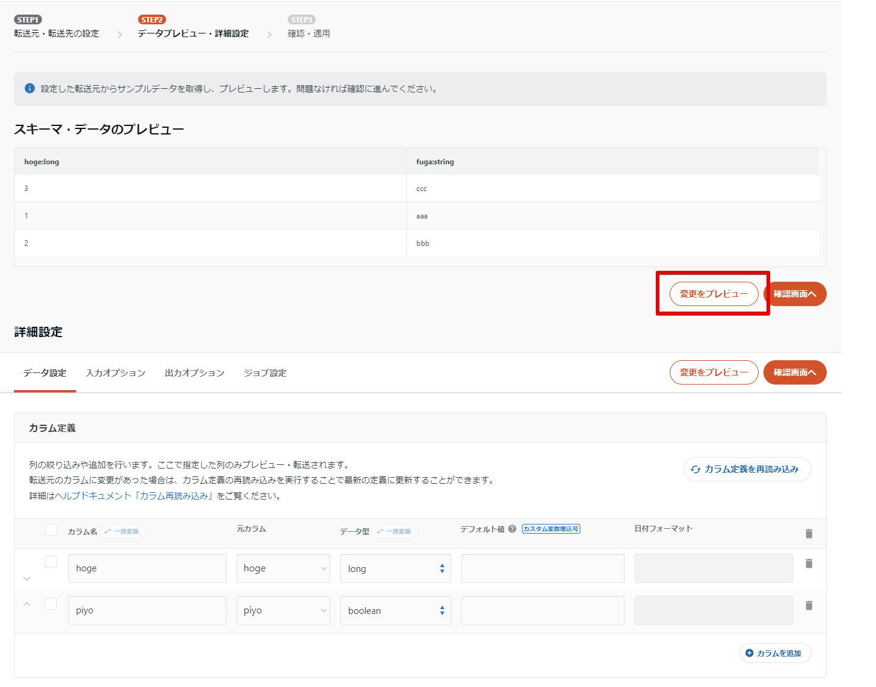This screenshot has height=687, width=876.
Task: Click the date format field for hoge
Action: pos(714,568)
